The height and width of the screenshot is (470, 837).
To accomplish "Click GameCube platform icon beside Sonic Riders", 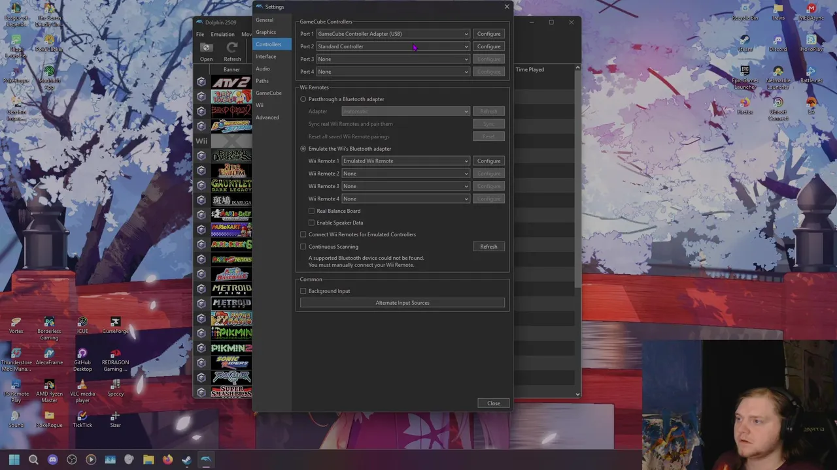I will pos(201,363).
